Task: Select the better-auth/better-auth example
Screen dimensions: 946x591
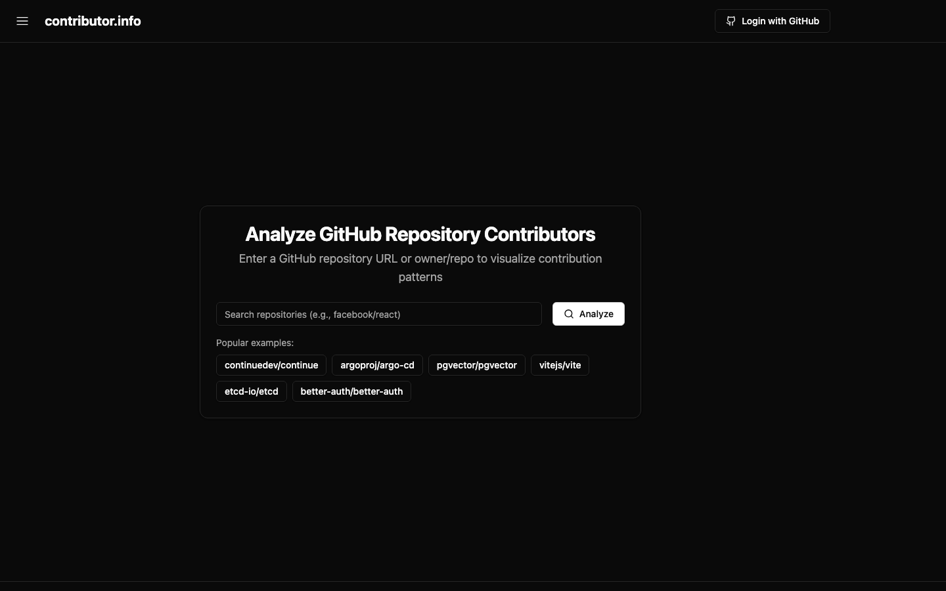Action: click(x=351, y=391)
